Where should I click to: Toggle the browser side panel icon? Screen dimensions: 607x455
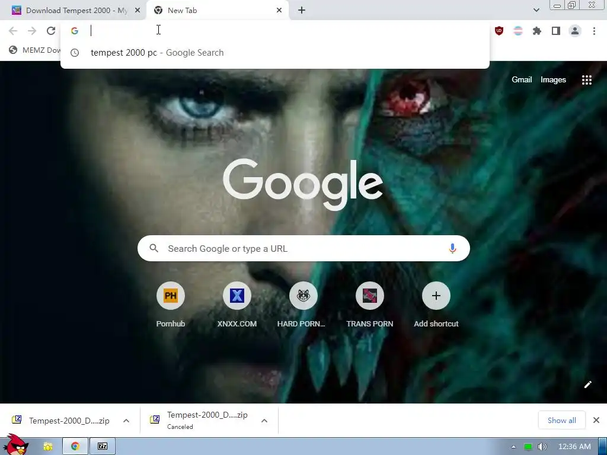click(x=556, y=31)
